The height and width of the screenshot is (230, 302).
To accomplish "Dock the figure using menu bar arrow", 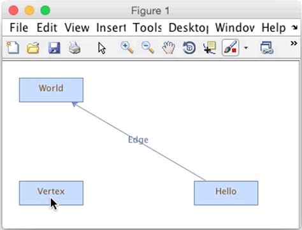I will pos(294,27).
